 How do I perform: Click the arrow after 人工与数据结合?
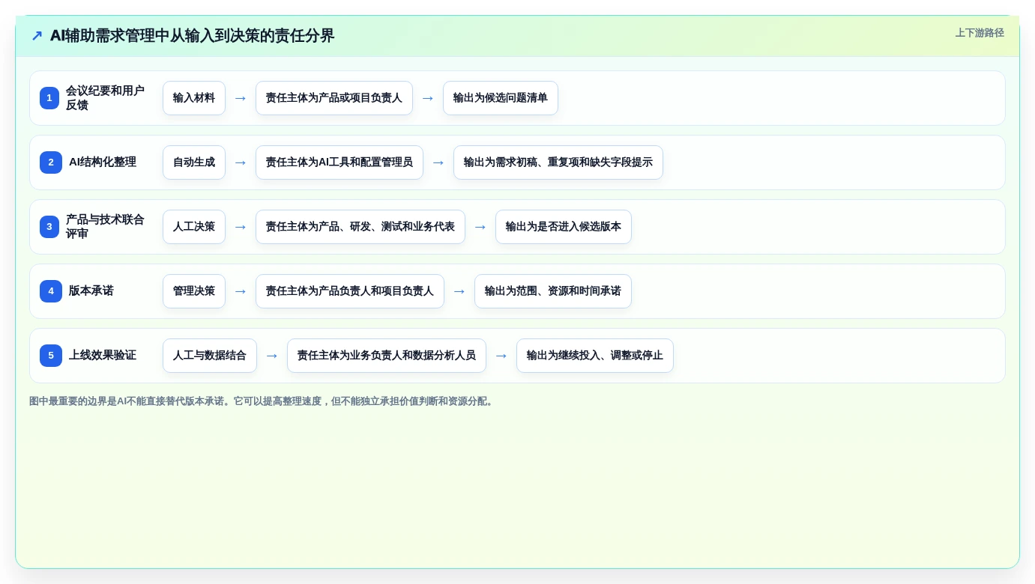point(272,356)
